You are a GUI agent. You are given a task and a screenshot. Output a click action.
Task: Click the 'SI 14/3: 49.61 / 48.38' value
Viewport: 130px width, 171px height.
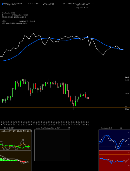pos(20,15)
